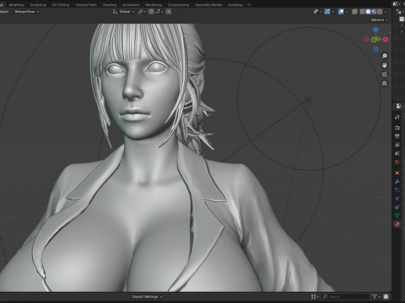
Task: Open the Global transform orientation dropdown
Action: 124,12
